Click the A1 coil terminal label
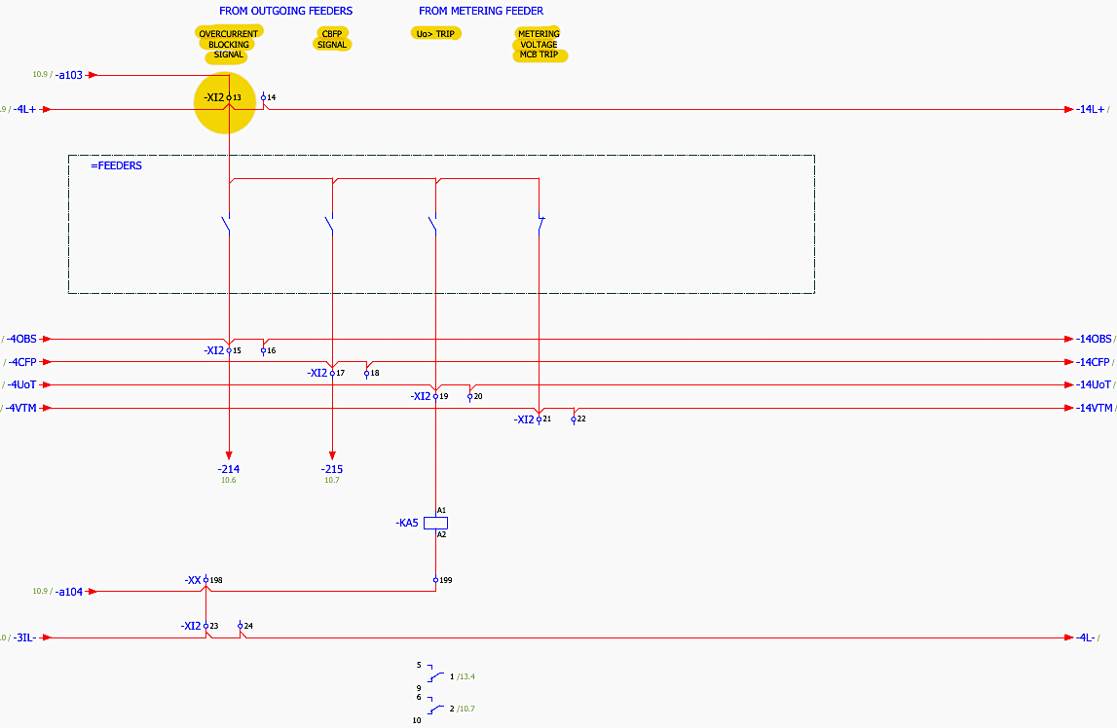This screenshot has height=728, width=1117. tap(442, 510)
